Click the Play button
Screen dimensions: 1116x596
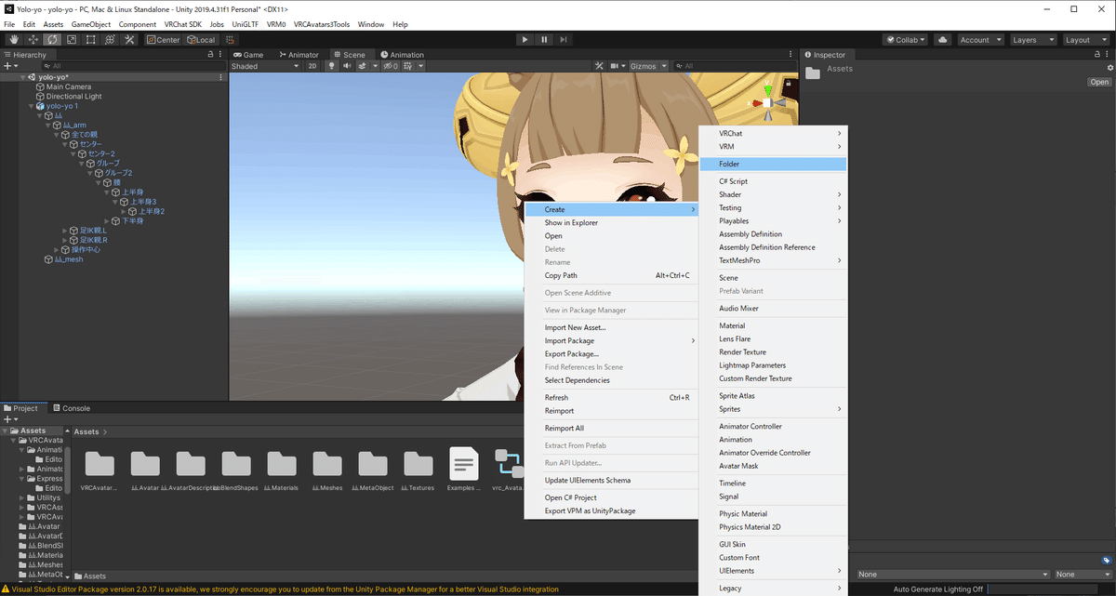click(525, 40)
